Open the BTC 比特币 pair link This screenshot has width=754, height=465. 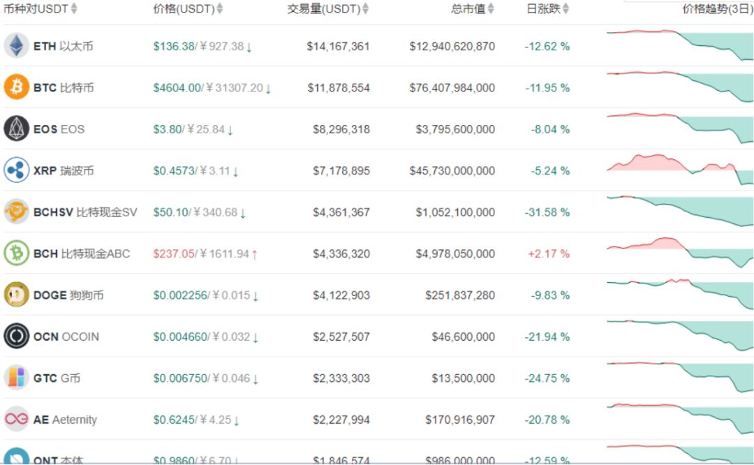63,88
